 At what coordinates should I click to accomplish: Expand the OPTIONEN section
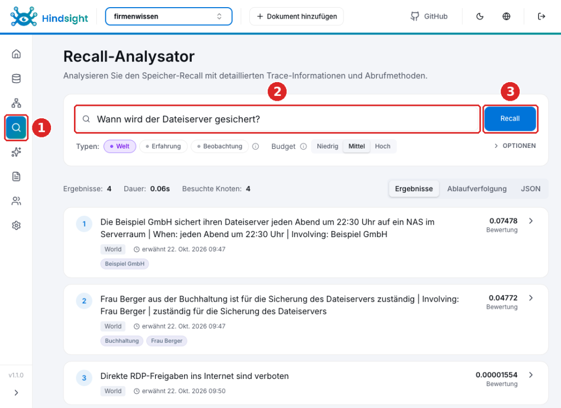pyautogui.click(x=515, y=146)
